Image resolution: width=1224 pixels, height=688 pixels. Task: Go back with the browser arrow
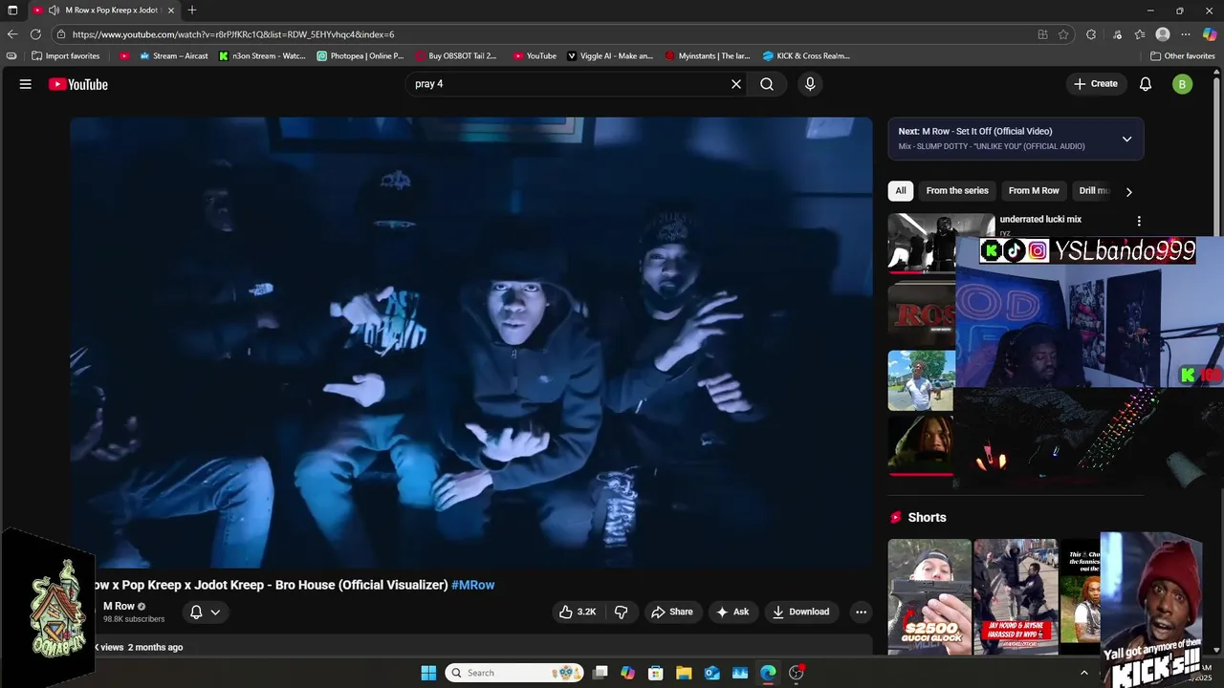click(12, 34)
